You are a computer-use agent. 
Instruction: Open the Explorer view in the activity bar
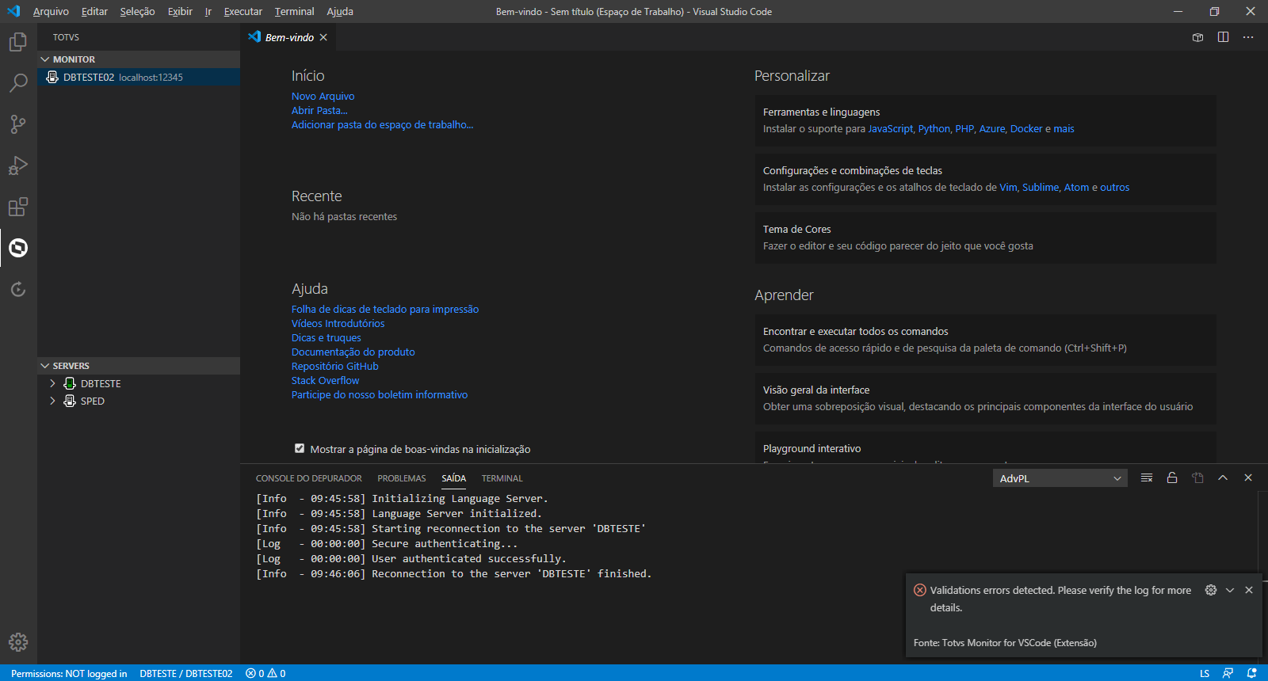tap(18, 42)
